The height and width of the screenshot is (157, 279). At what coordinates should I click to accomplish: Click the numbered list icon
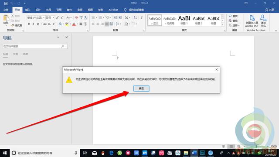(100, 17)
